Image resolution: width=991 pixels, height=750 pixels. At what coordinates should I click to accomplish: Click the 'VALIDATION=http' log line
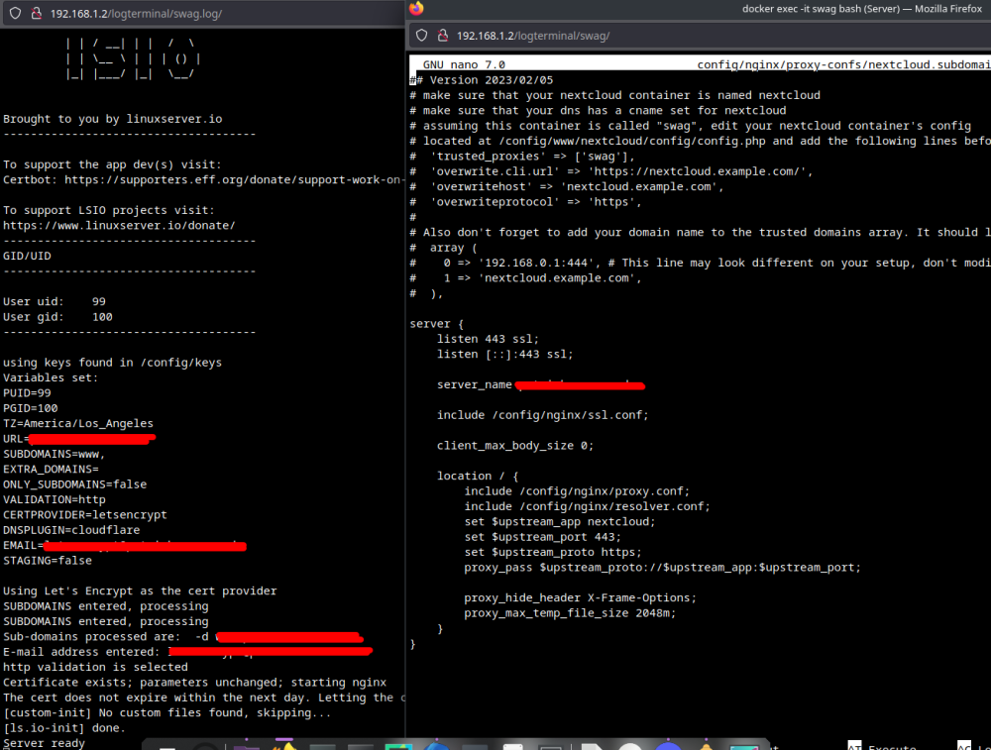[x=55, y=499]
